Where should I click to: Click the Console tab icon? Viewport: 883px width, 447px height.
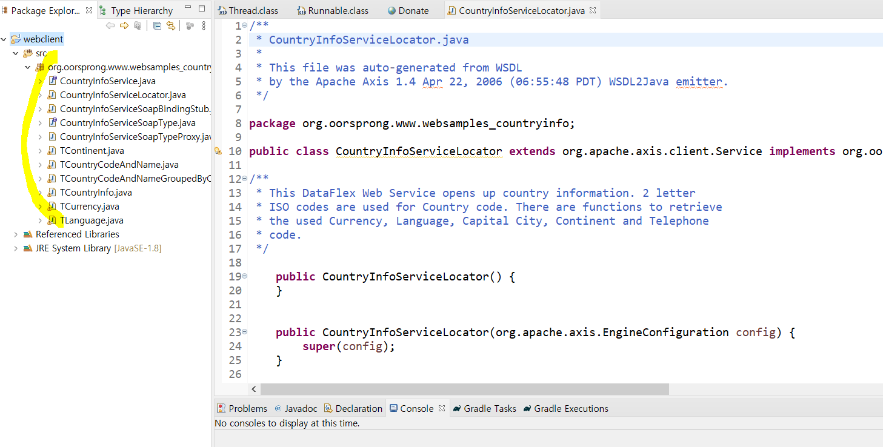(x=393, y=408)
